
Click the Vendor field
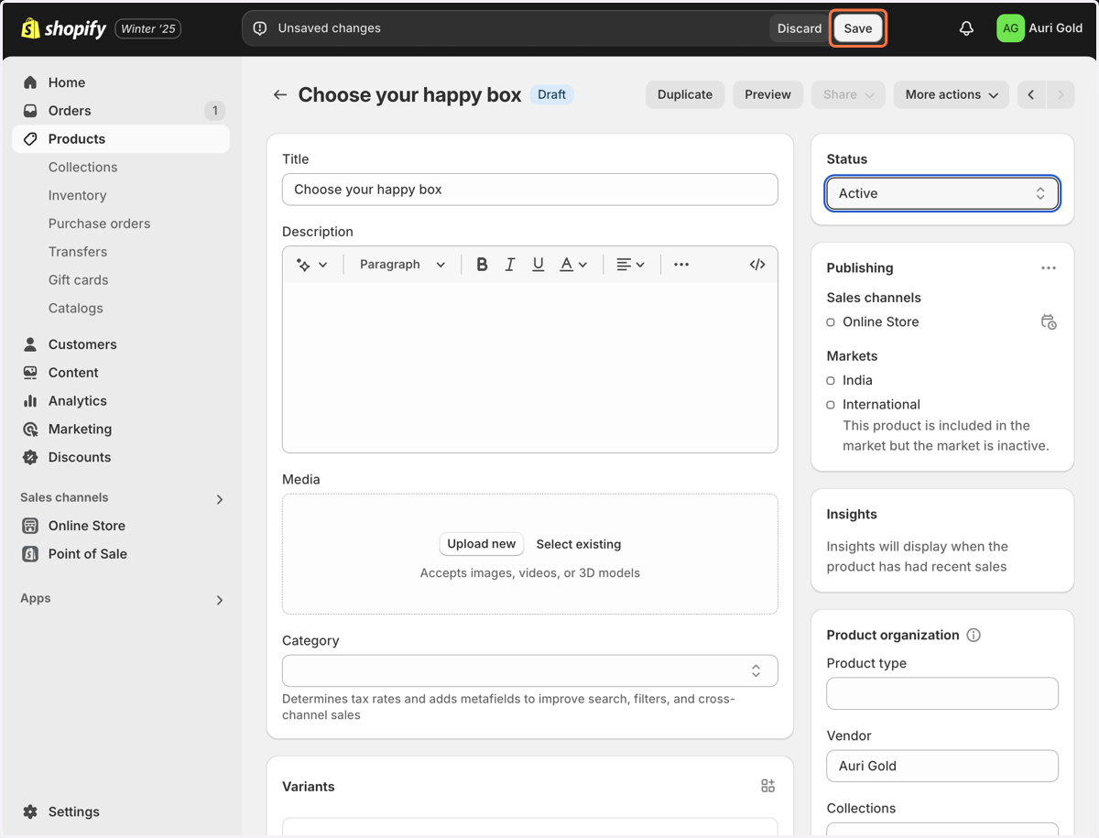pyautogui.click(x=942, y=766)
